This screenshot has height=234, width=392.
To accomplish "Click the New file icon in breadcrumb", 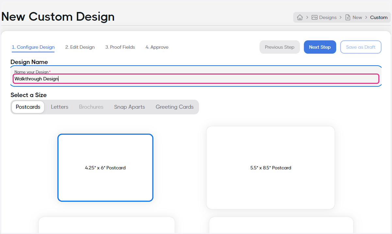I will pos(348,17).
